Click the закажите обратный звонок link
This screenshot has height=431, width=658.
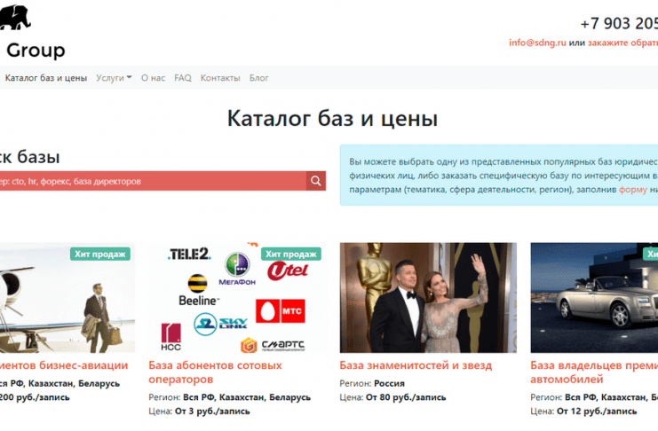622,43
